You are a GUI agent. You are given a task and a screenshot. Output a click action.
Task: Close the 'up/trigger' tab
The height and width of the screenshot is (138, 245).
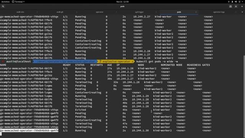point(156,12)
